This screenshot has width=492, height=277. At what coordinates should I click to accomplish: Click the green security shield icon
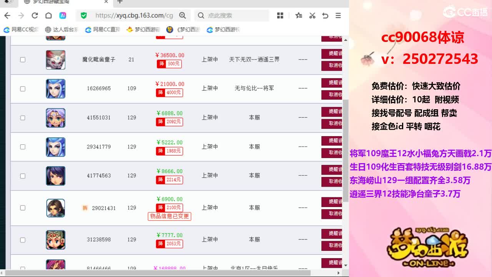pos(84,15)
